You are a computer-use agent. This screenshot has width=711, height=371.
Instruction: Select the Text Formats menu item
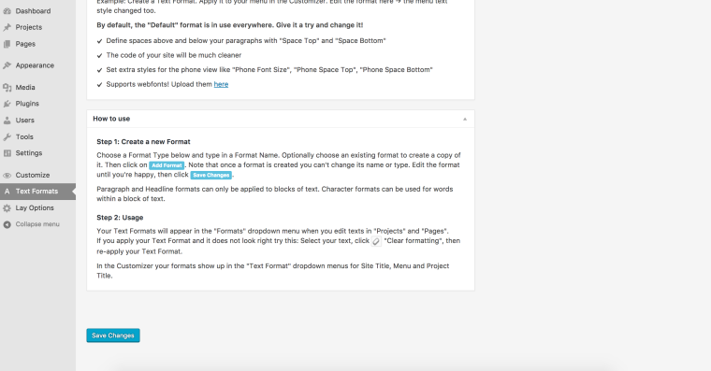(x=37, y=192)
